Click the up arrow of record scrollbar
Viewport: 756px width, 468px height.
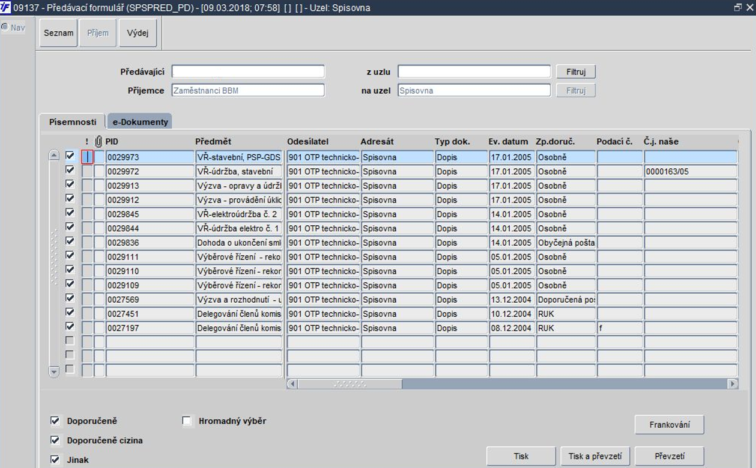pyautogui.click(x=54, y=156)
